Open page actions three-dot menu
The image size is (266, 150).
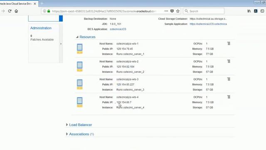tap(166, 11)
